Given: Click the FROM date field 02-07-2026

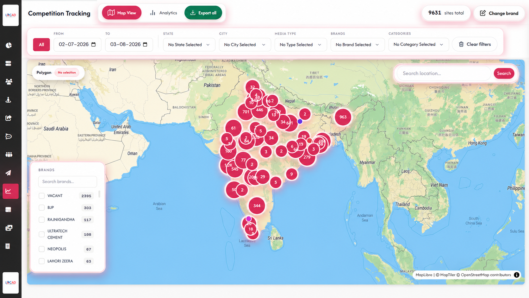Looking at the screenshot, I should coord(77,44).
